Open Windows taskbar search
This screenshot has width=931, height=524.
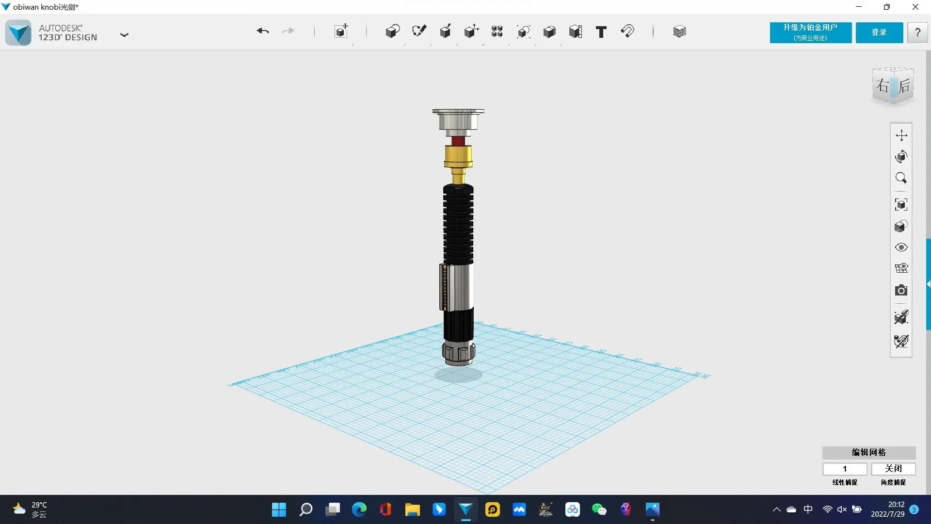pos(306,509)
